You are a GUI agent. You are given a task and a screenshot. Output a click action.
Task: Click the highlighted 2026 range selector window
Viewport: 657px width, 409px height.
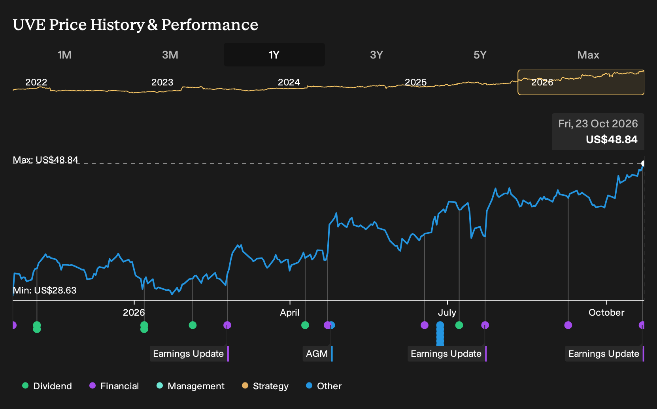(581, 82)
